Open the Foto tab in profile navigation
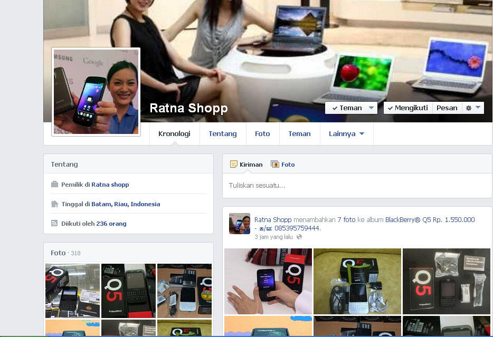 pos(262,134)
